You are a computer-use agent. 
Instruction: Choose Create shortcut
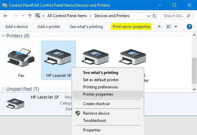pyautogui.click(x=96, y=104)
